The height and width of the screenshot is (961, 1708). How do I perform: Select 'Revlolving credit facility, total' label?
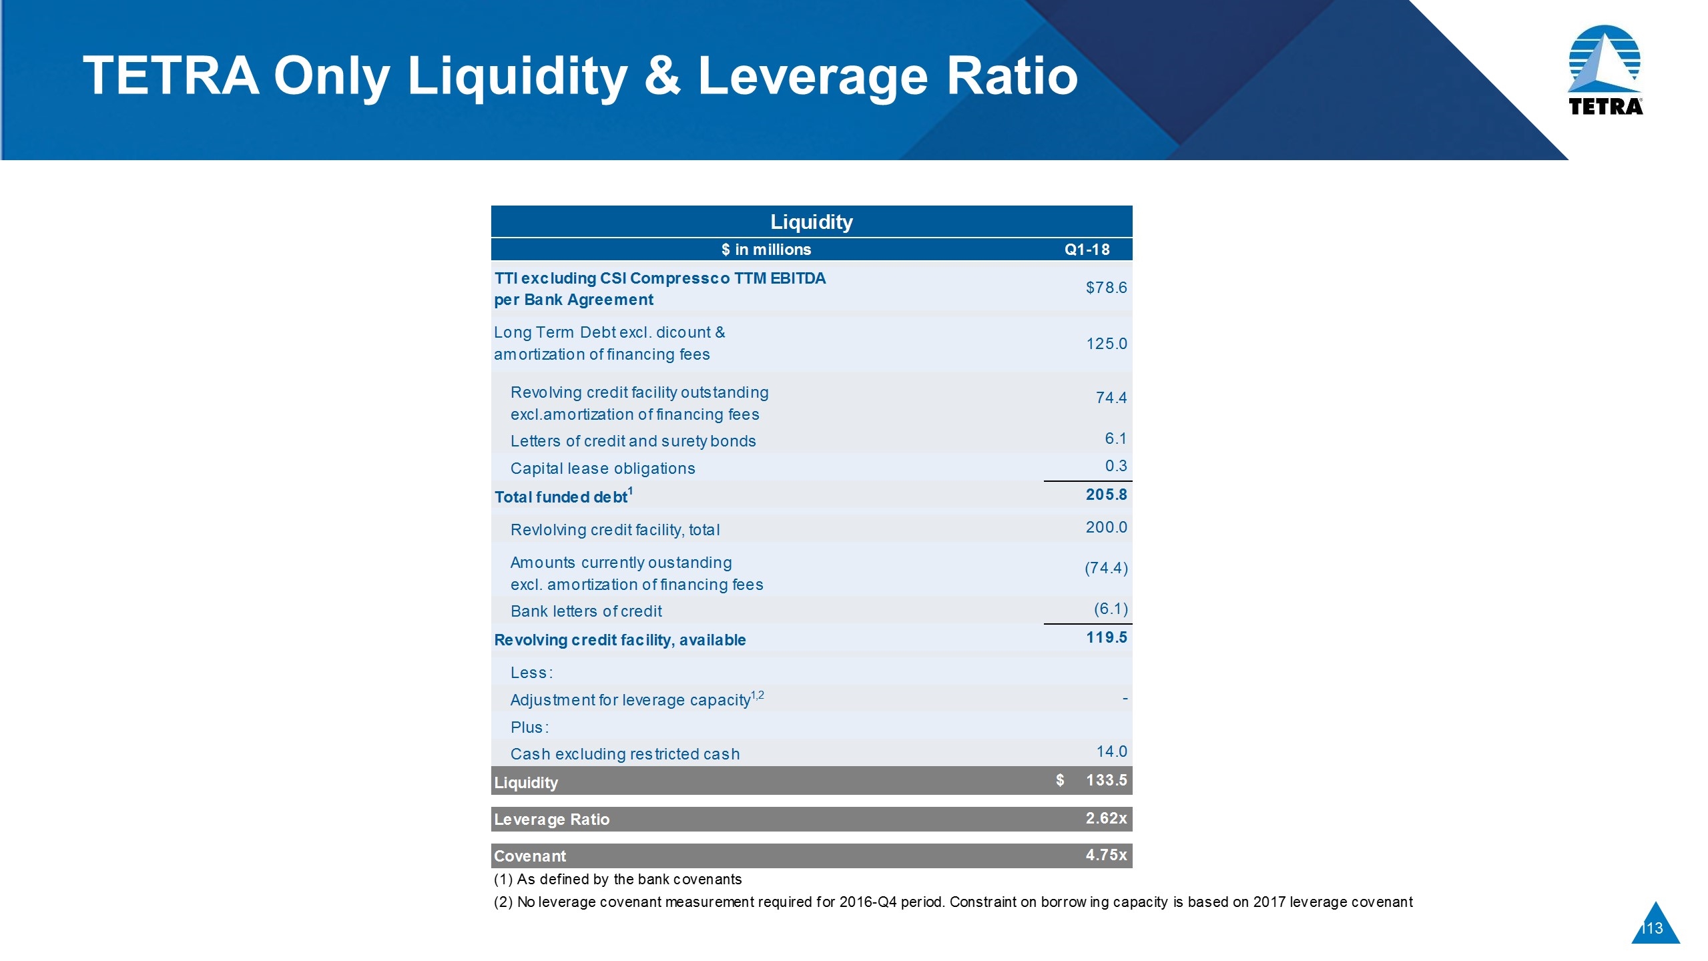click(615, 530)
